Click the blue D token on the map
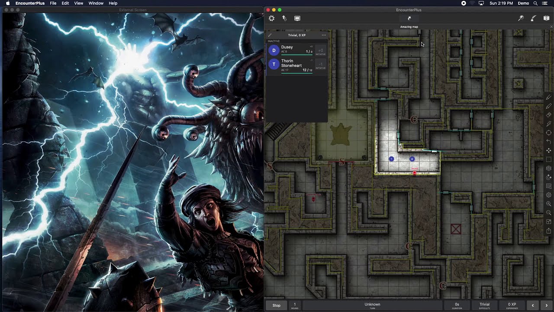This screenshot has width=554, height=312. 412,159
